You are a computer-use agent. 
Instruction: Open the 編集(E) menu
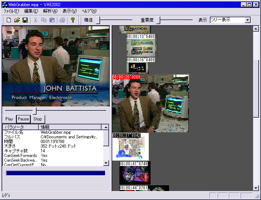[x=31, y=11]
